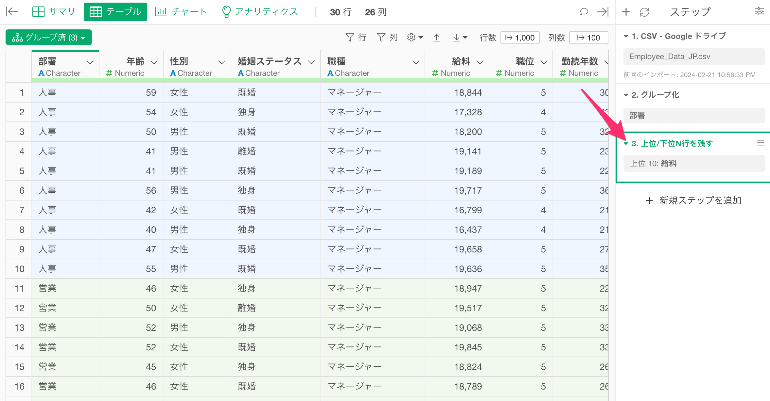This screenshot has height=401, width=770.
Task: Select age cell 59 in row 1
Action: pyautogui.click(x=131, y=92)
